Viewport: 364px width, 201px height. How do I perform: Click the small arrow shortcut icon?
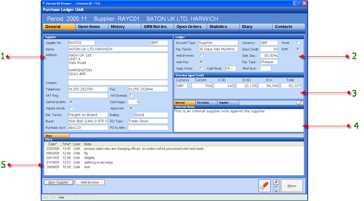pyautogui.click(x=276, y=182)
